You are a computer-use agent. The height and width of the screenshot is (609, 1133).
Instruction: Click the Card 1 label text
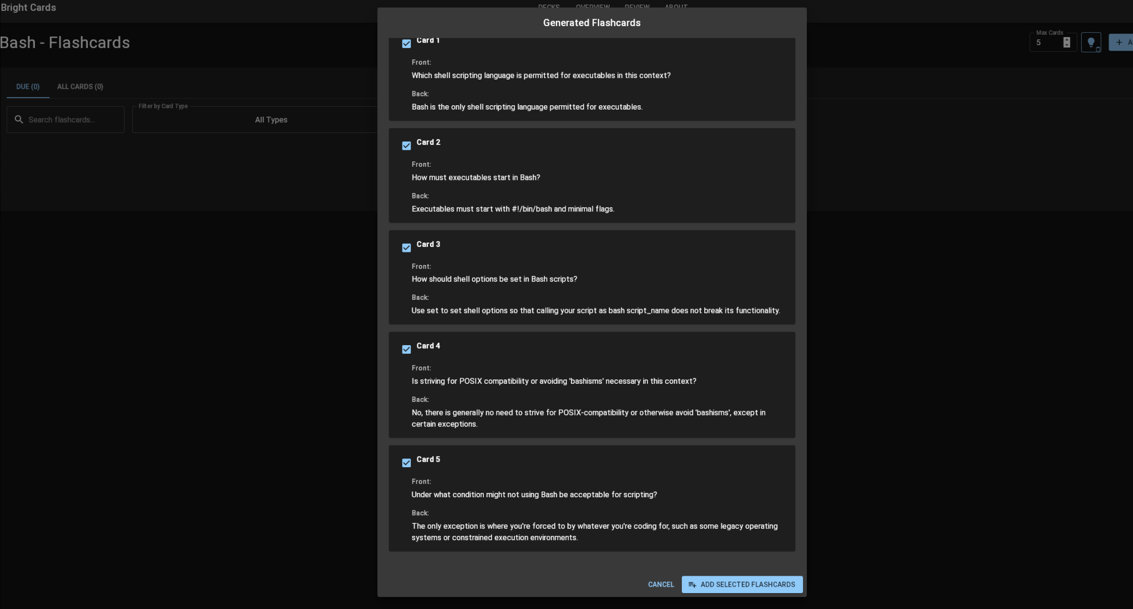click(x=428, y=40)
